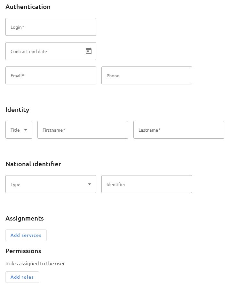
Task: Click the Lastname input field
Action: pos(179,130)
